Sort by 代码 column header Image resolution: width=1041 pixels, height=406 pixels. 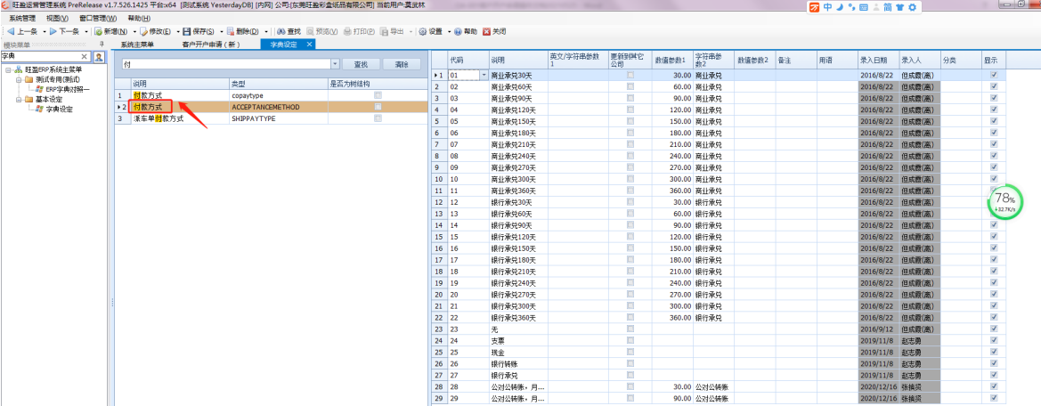coord(468,60)
